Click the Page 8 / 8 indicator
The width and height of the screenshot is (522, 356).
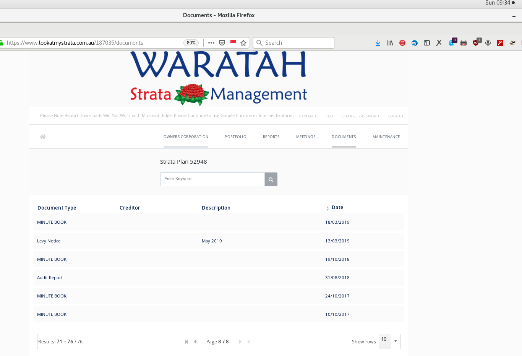(217, 342)
